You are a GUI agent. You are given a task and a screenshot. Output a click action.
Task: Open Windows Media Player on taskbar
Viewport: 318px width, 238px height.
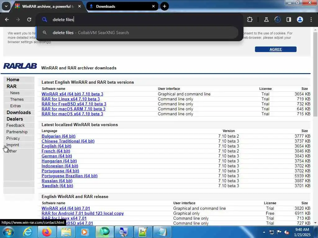85,232
